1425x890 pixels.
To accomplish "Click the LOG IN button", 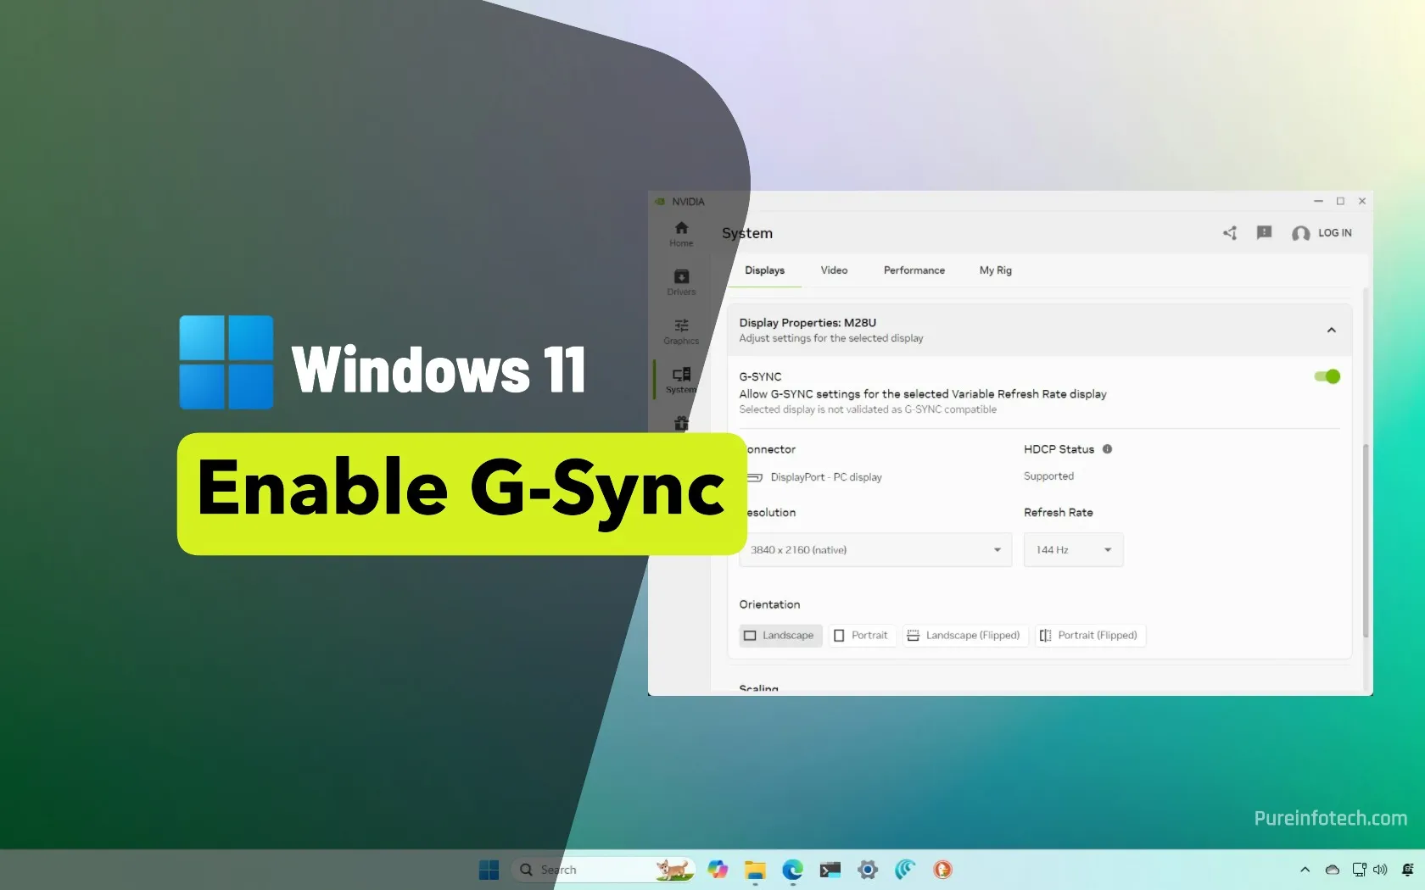I will 1333,233.
